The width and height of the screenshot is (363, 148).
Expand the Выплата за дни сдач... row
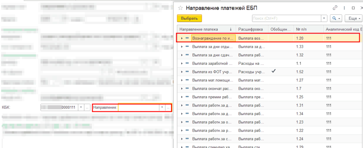point(182,55)
